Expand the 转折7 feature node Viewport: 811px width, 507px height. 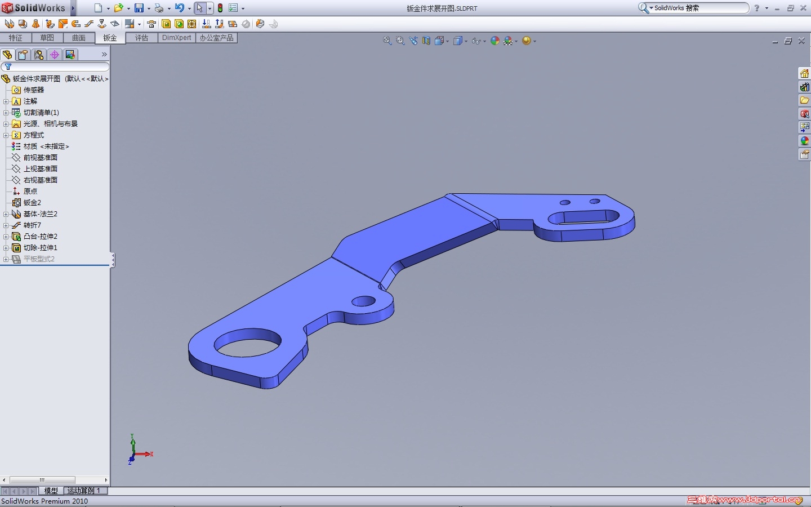6,225
